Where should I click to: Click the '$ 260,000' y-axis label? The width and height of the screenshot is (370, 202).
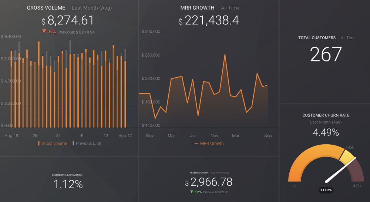point(151,55)
